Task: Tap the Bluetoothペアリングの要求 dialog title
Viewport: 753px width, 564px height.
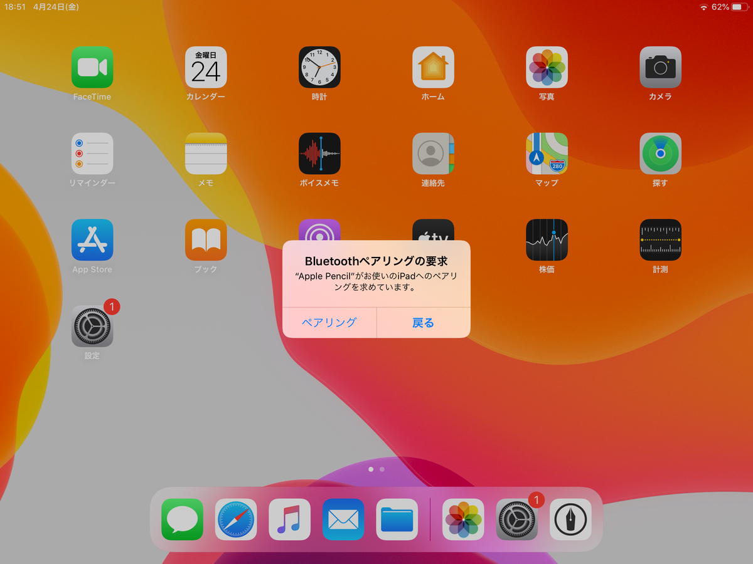Action: (x=376, y=261)
